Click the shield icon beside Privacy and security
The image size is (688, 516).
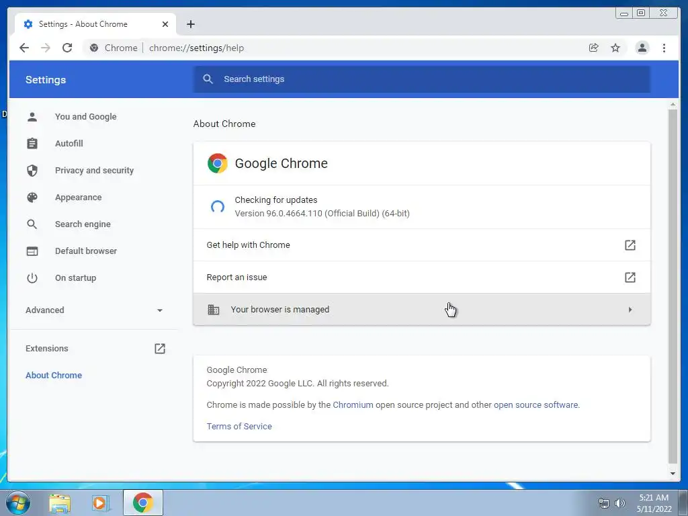32,170
